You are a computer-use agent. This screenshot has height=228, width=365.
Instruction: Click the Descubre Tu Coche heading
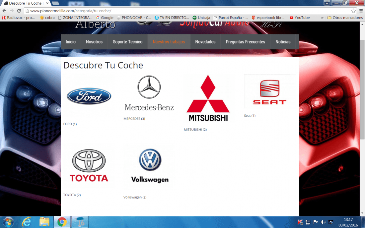(x=103, y=65)
